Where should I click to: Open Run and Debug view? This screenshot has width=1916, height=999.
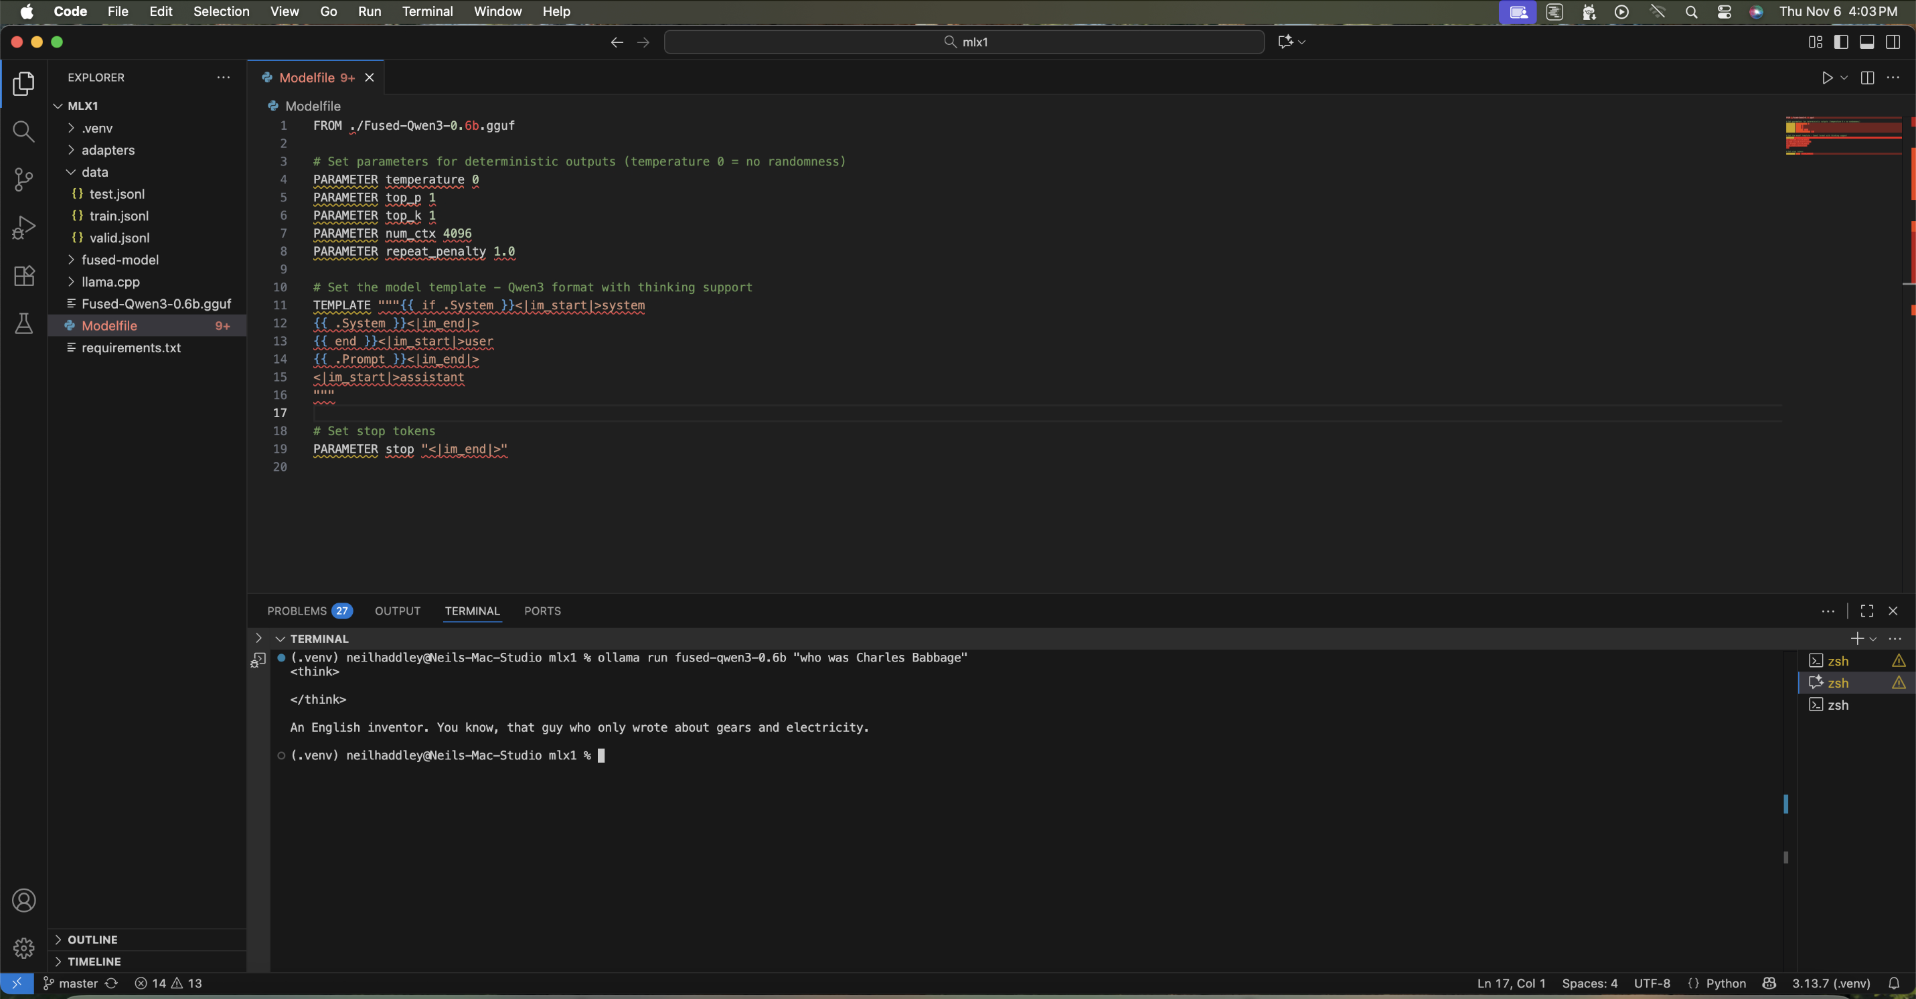(24, 228)
